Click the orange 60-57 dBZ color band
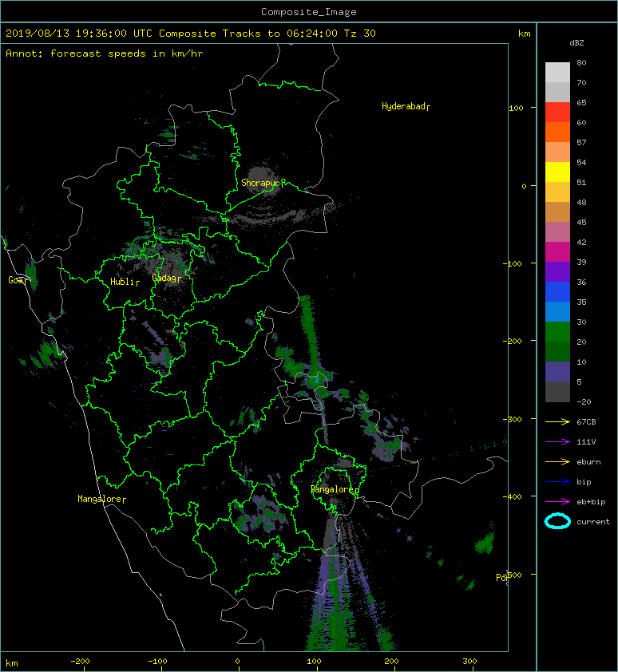The height and width of the screenshot is (672, 618). [x=557, y=132]
